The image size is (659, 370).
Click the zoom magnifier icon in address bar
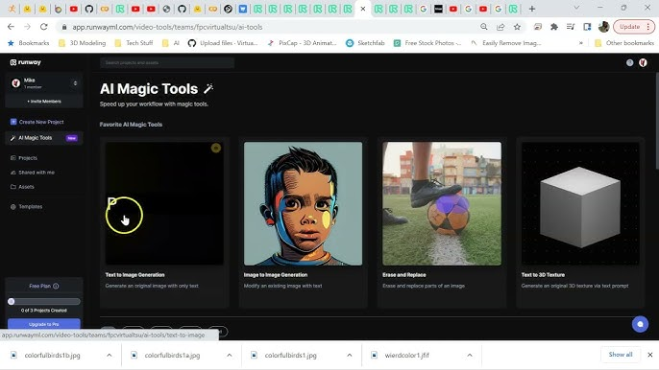click(484, 27)
